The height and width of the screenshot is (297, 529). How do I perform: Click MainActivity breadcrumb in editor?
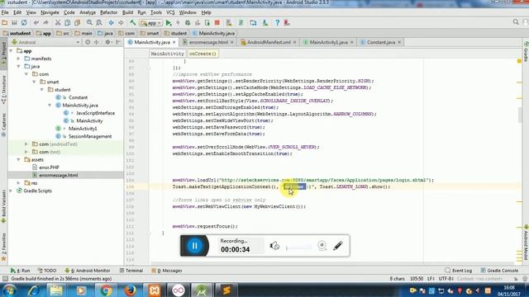(x=167, y=54)
